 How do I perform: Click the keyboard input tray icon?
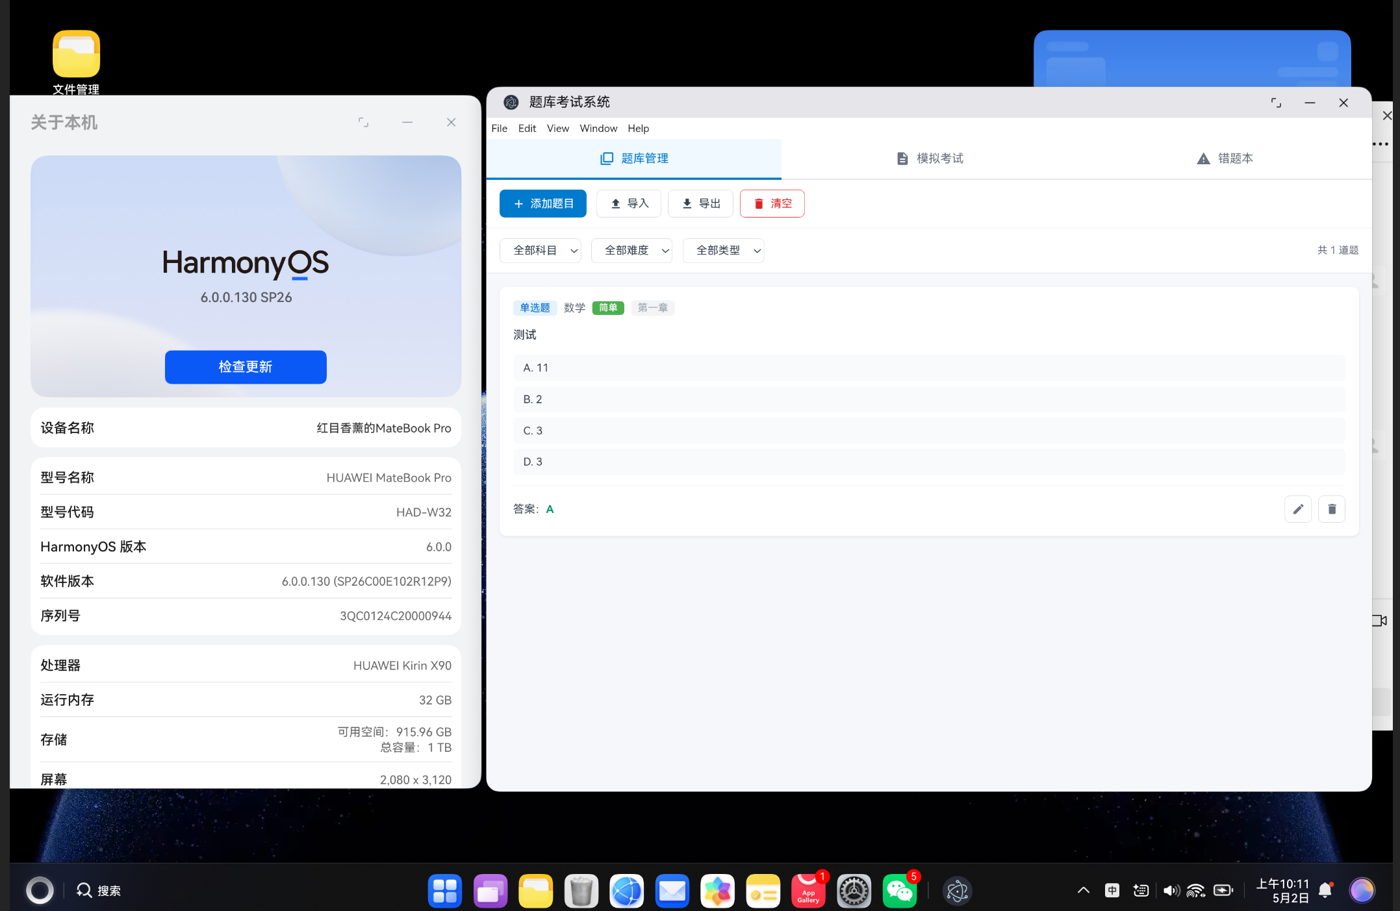coord(1141,890)
